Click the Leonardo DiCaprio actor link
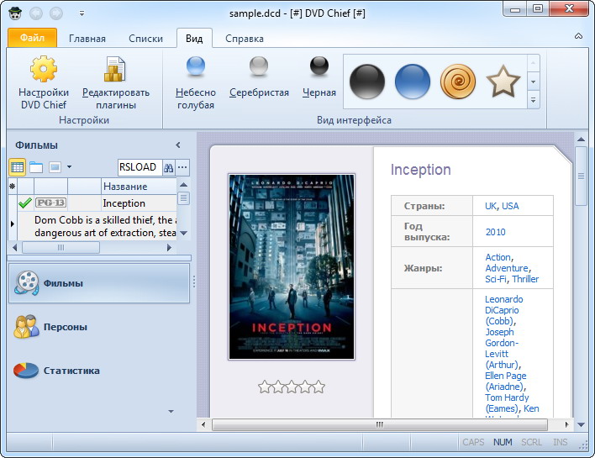Image resolution: width=595 pixels, height=458 pixels. [503, 304]
